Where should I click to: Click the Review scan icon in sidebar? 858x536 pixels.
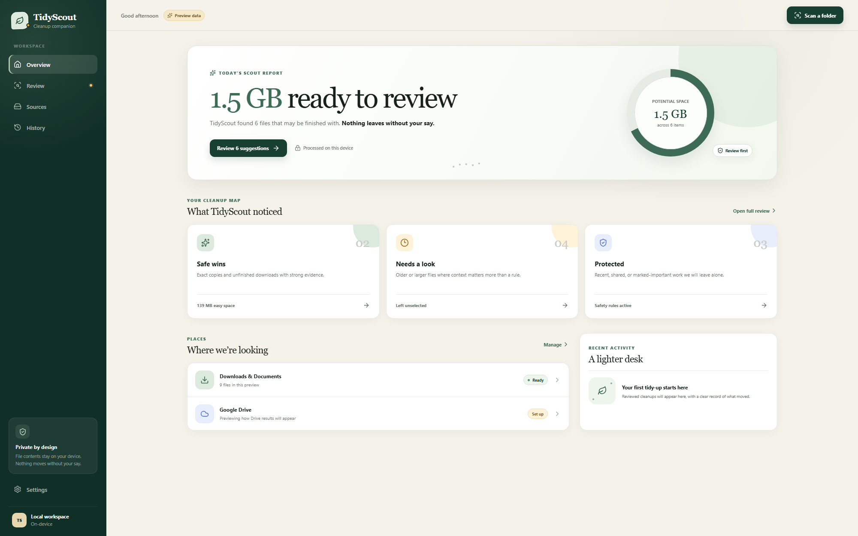click(18, 85)
